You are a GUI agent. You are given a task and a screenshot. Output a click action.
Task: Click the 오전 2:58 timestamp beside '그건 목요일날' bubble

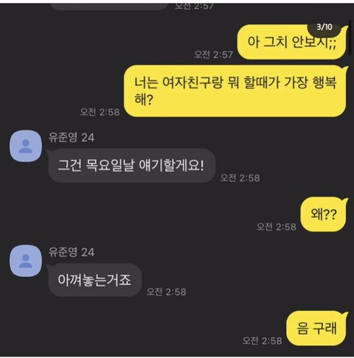[240, 178]
